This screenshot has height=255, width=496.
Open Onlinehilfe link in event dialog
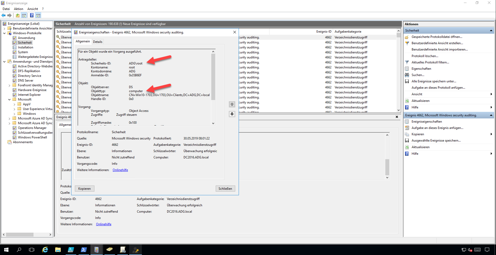click(120, 170)
